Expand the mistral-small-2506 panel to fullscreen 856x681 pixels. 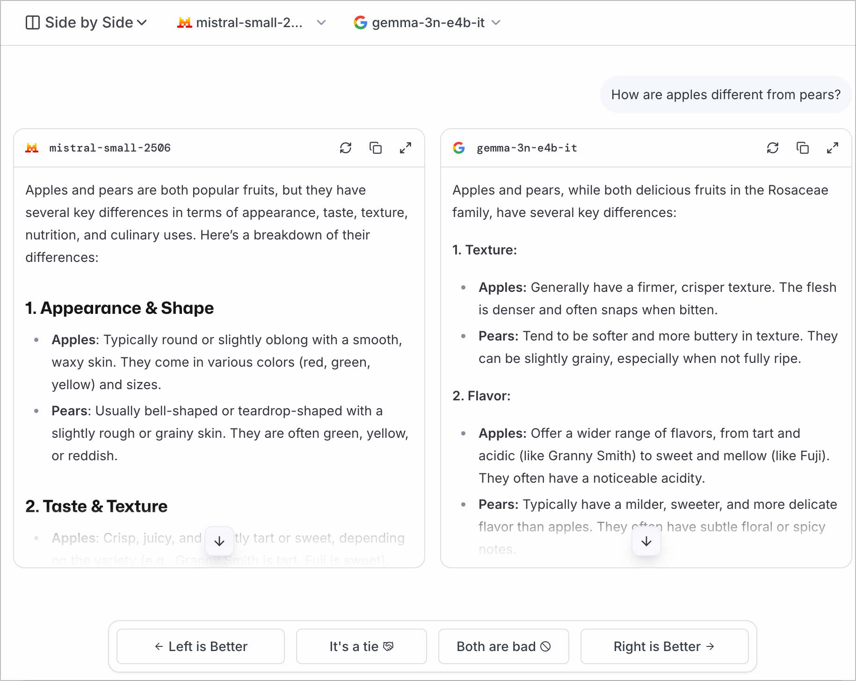(x=406, y=148)
